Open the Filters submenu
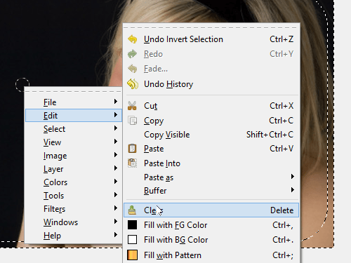 [74, 208]
